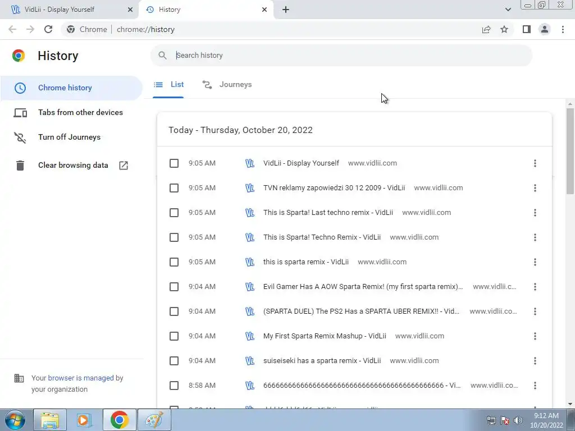Open Windows Explorer from the taskbar
The height and width of the screenshot is (431, 575).
tap(50, 420)
